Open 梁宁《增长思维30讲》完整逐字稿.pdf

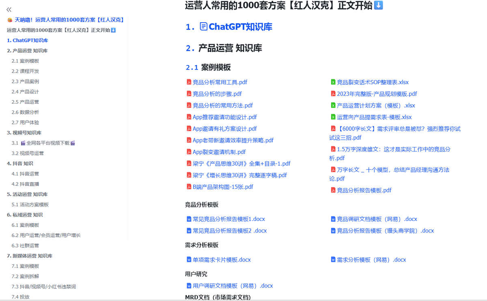click(x=239, y=175)
